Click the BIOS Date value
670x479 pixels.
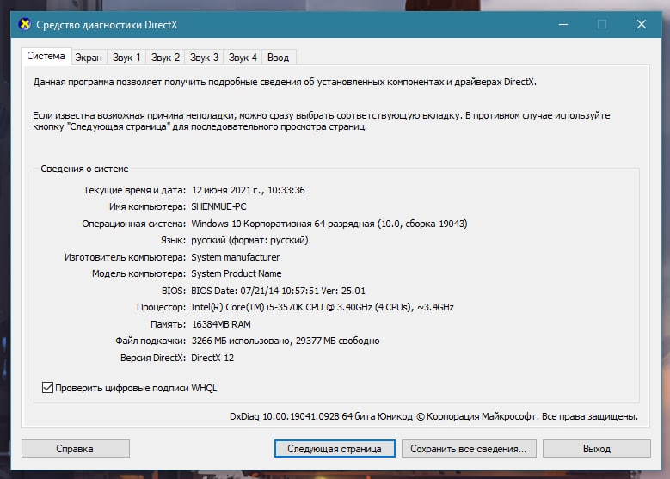coord(278,291)
